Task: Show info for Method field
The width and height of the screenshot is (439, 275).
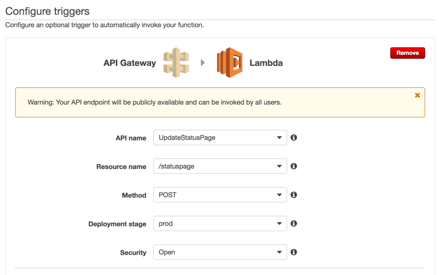Action: (294, 195)
